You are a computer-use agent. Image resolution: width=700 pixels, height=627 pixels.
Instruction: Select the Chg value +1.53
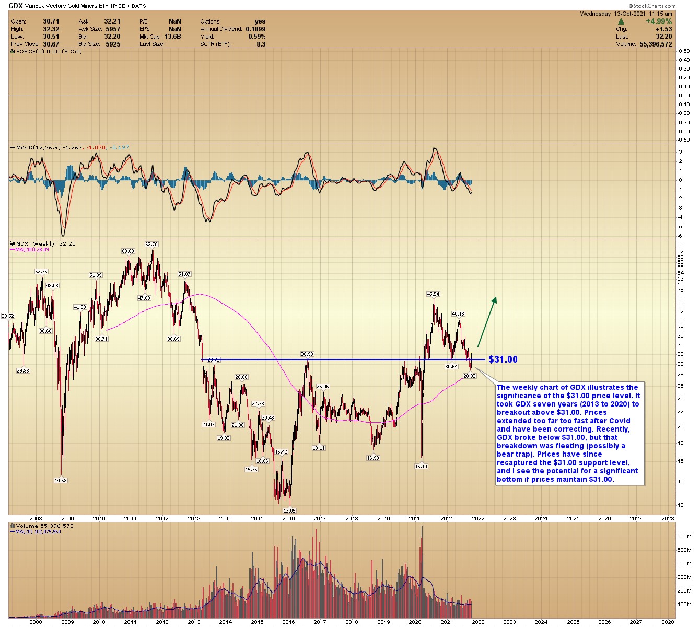664,29
